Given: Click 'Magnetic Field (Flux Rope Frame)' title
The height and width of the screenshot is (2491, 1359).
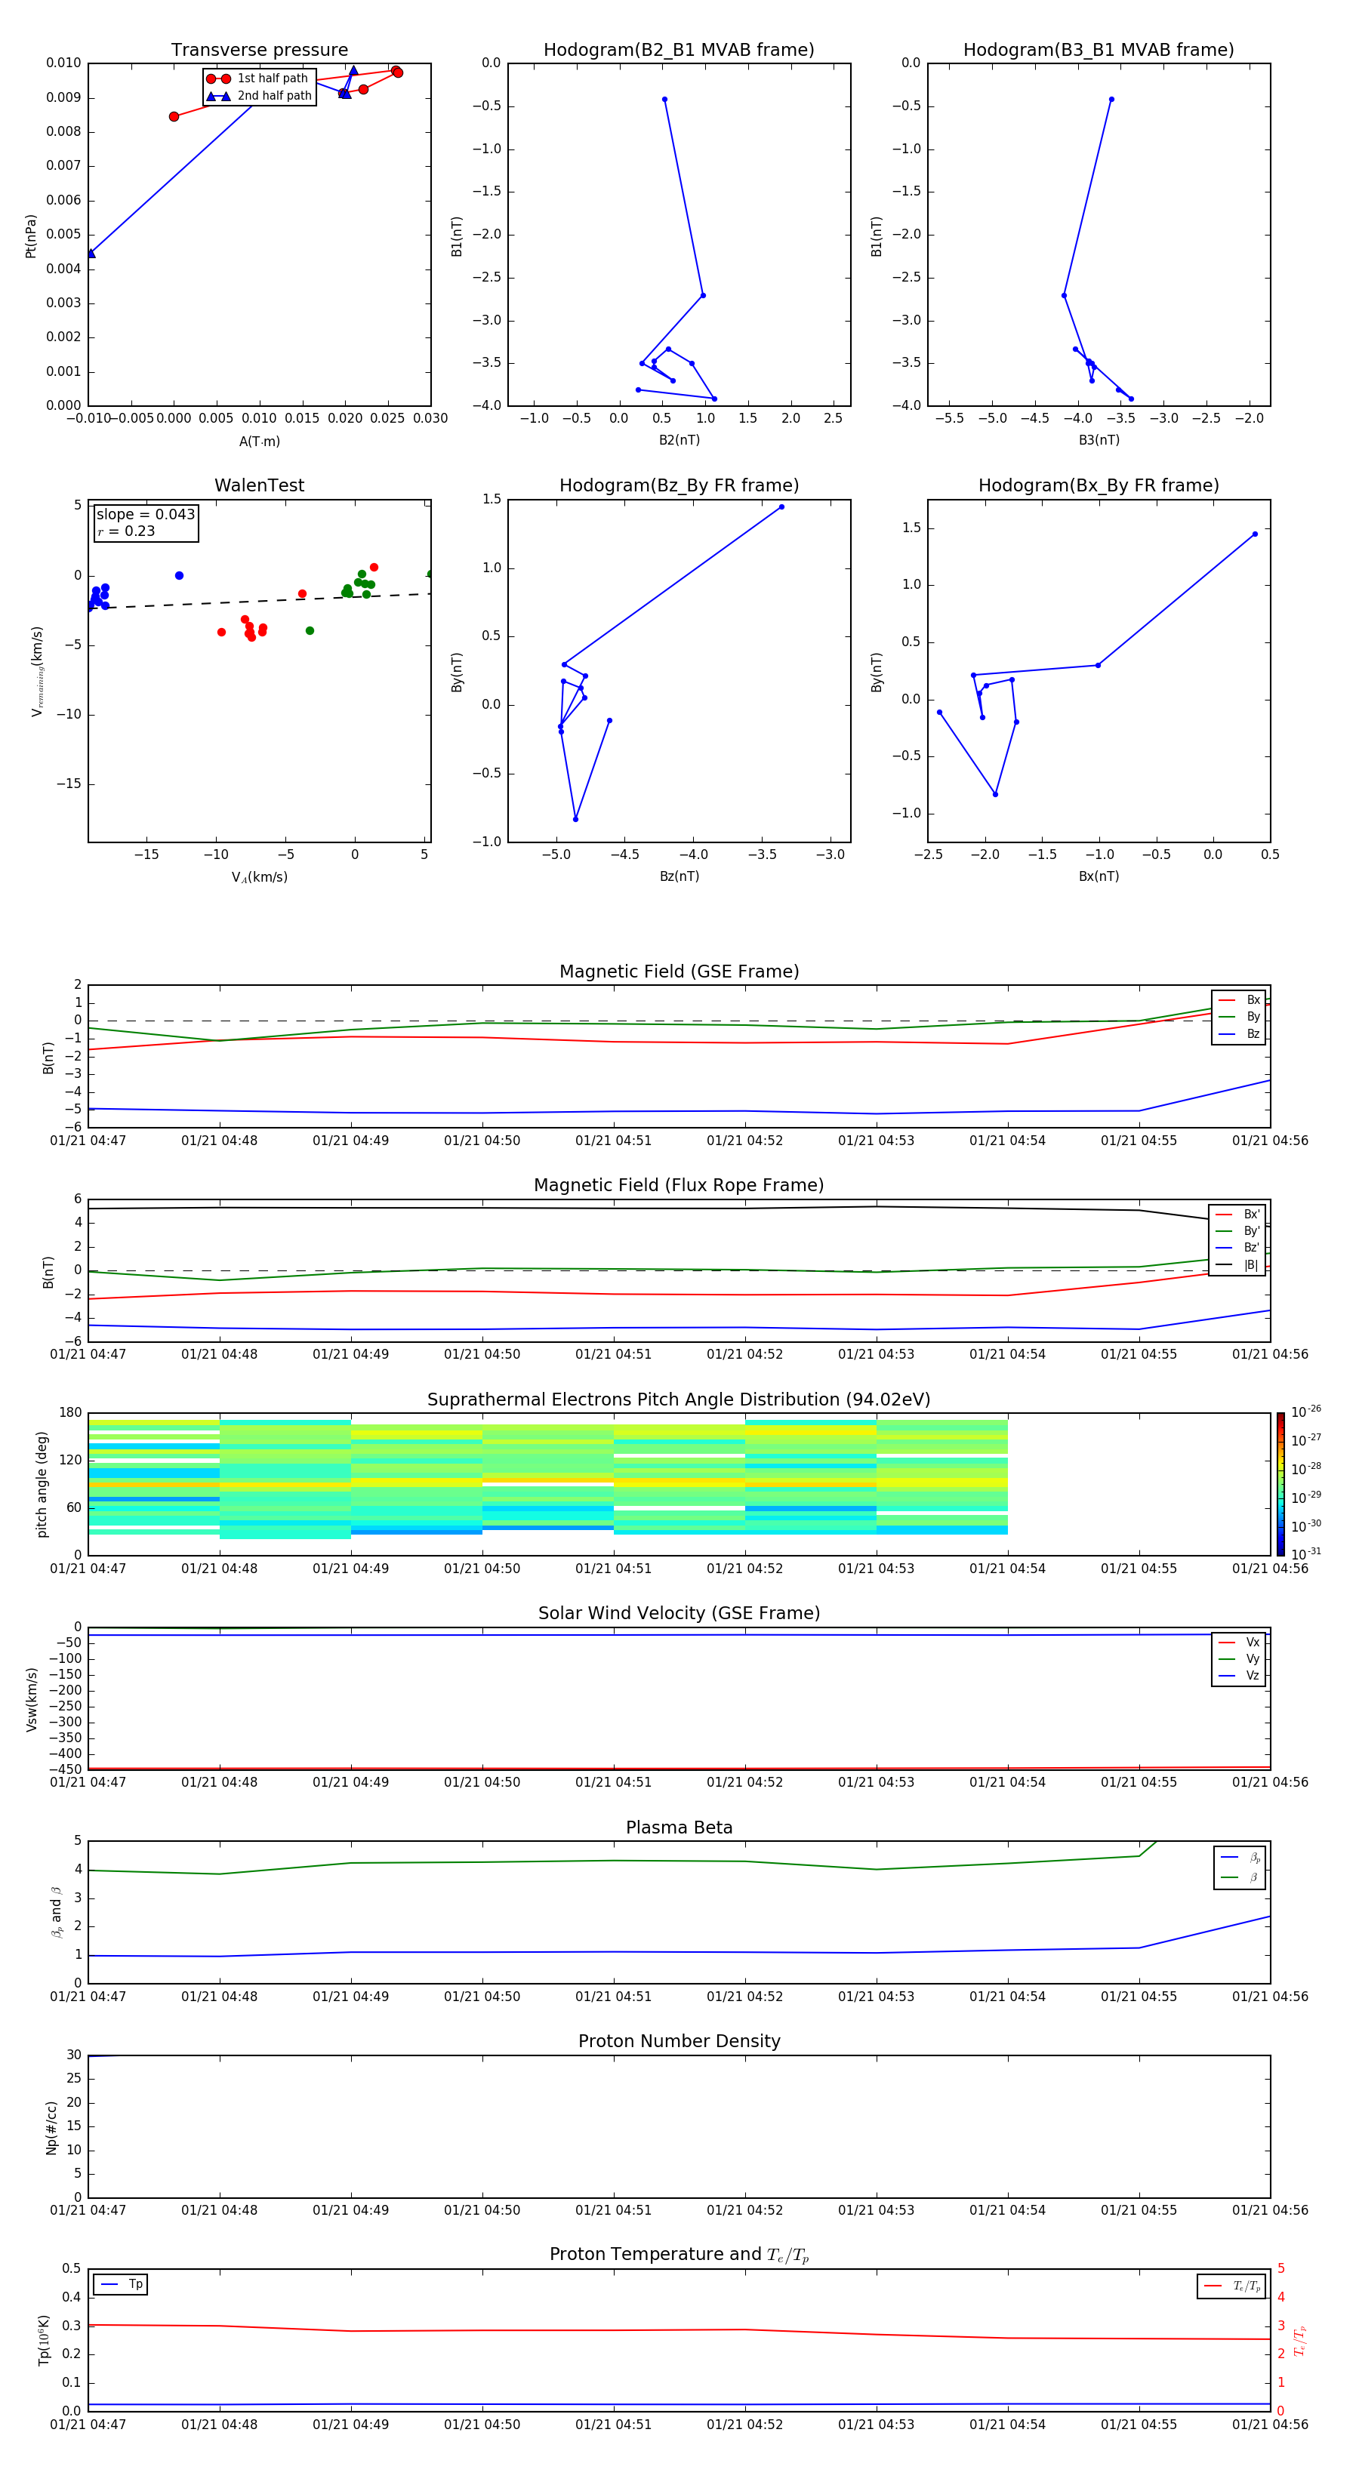Looking at the screenshot, I should pos(679,1186).
